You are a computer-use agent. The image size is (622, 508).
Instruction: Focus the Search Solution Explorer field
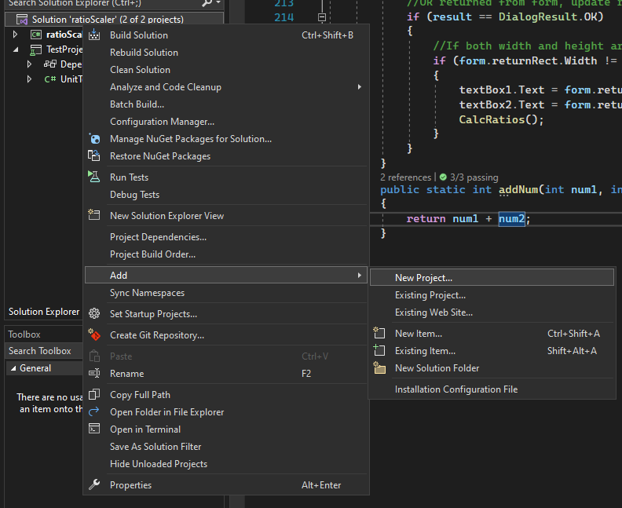[x=103, y=3]
